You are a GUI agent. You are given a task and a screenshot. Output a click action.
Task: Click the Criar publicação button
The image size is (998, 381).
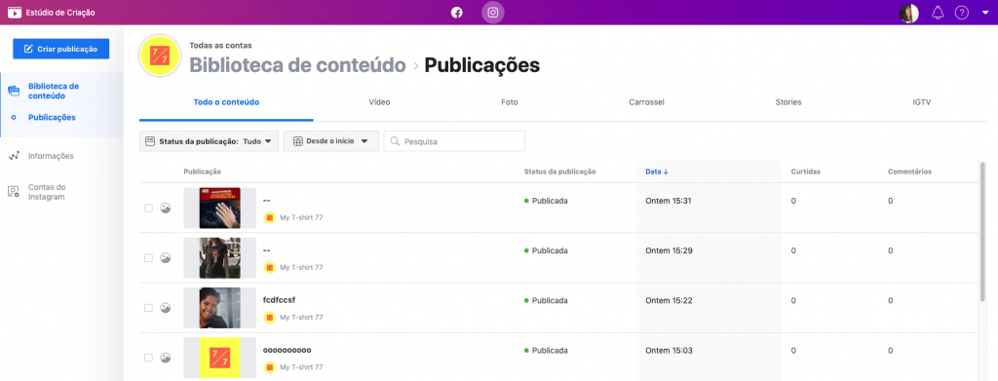pyautogui.click(x=61, y=49)
